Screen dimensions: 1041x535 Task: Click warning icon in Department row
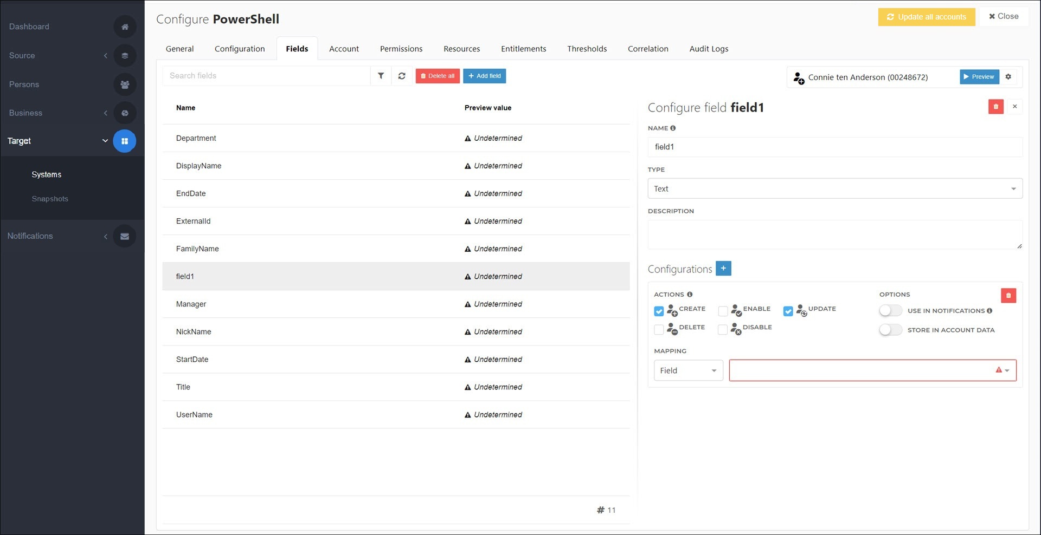coord(467,139)
